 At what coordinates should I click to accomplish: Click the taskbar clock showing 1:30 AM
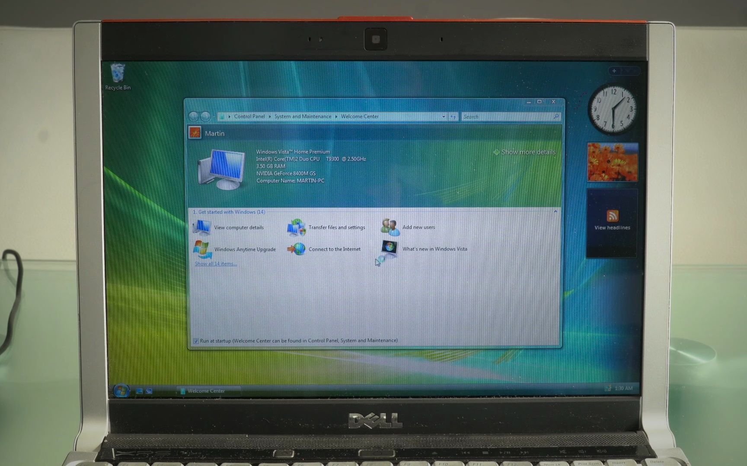(623, 388)
